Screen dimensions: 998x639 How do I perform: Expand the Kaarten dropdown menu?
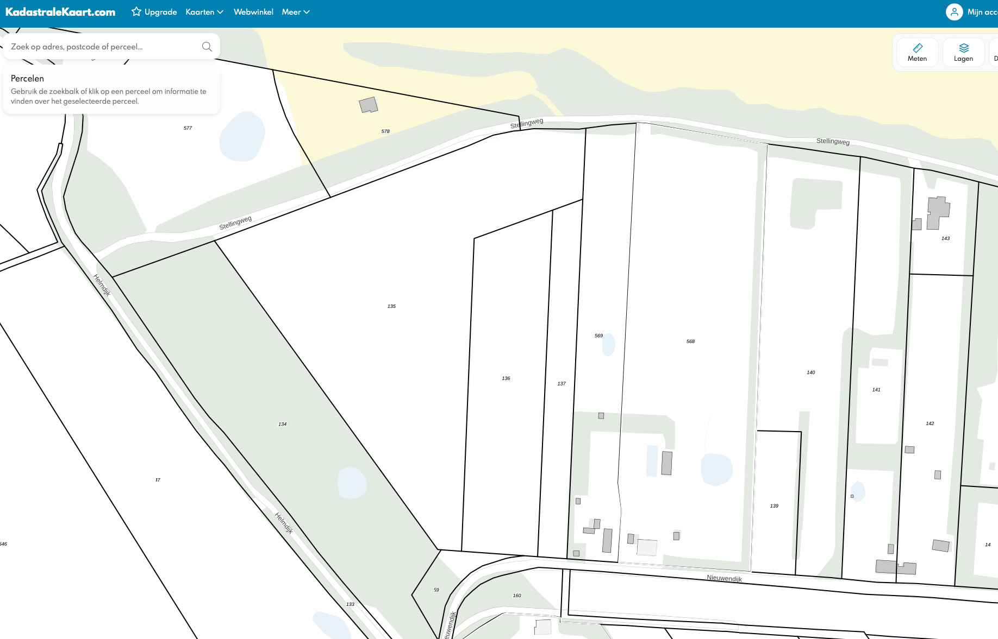[204, 12]
